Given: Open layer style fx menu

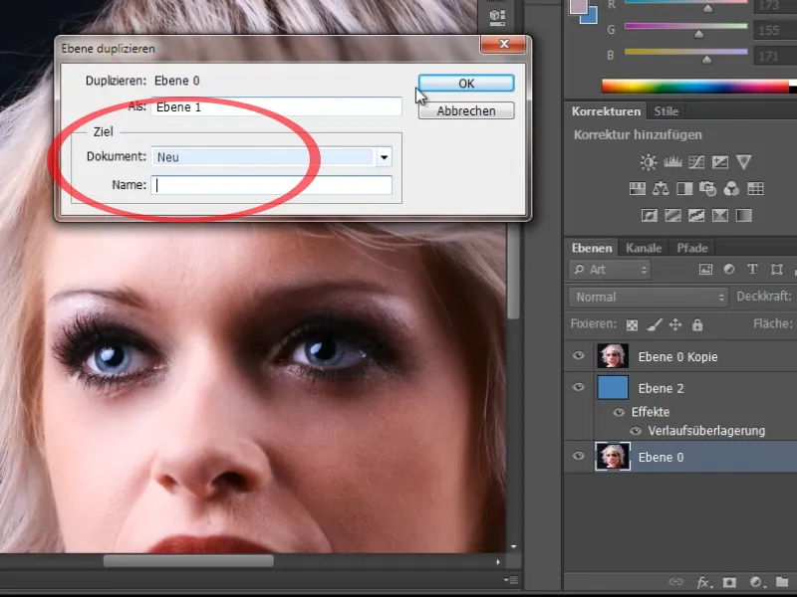Looking at the screenshot, I should (703, 582).
